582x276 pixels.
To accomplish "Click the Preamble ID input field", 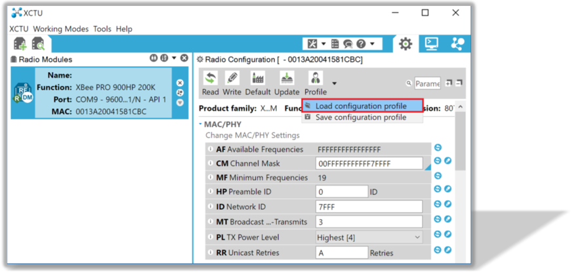I will [x=342, y=192].
